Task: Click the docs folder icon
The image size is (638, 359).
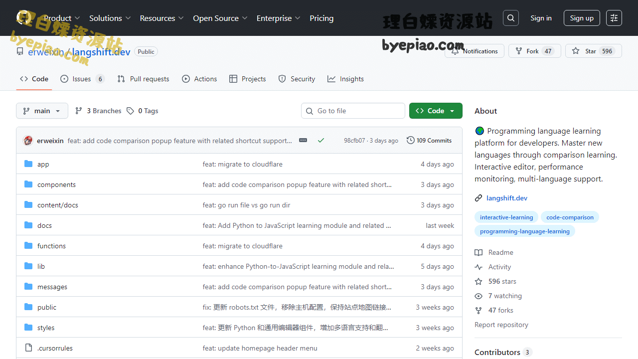Action: pyautogui.click(x=28, y=225)
